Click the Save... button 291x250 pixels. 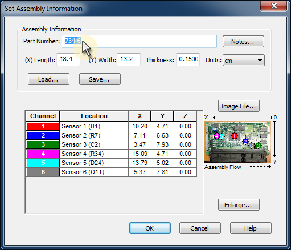[x=100, y=79]
